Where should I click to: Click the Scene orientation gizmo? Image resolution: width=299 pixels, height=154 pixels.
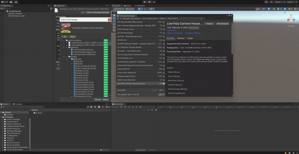(x=291, y=19)
